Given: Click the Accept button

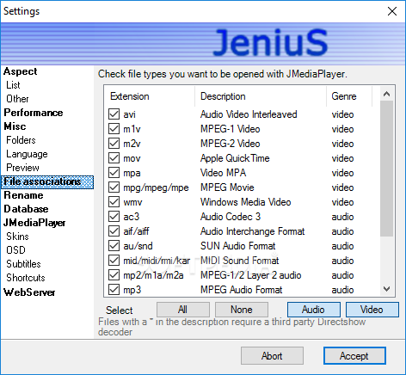Looking at the screenshot, I should (354, 356).
